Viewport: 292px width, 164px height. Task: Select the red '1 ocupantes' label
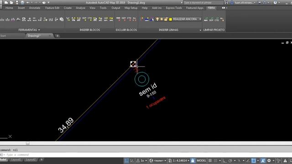pos(156,102)
